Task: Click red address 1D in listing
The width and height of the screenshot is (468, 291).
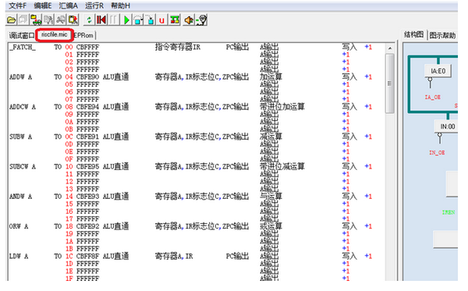Action: coord(69,264)
